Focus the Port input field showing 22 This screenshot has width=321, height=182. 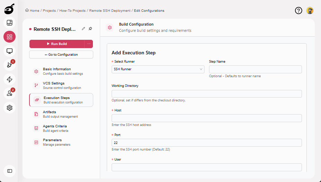pyautogui.click(x=207, y=143)
